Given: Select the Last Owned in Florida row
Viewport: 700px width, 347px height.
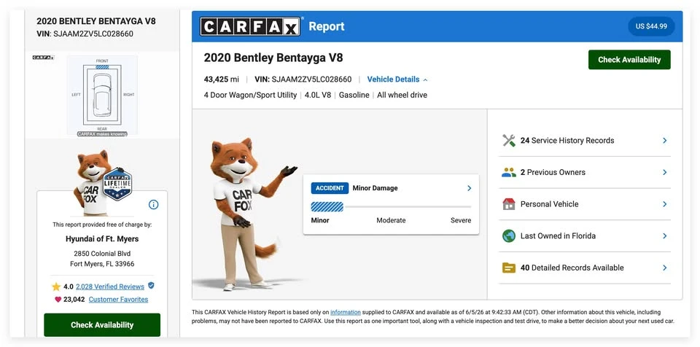Looking at the screenshot, I should (x=584, y=235).
